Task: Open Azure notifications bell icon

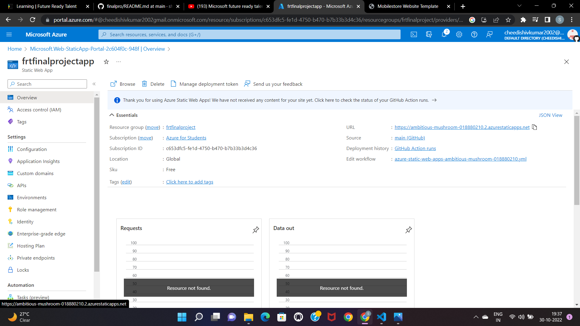Action: pyautogui.click(x=444, y=34)
